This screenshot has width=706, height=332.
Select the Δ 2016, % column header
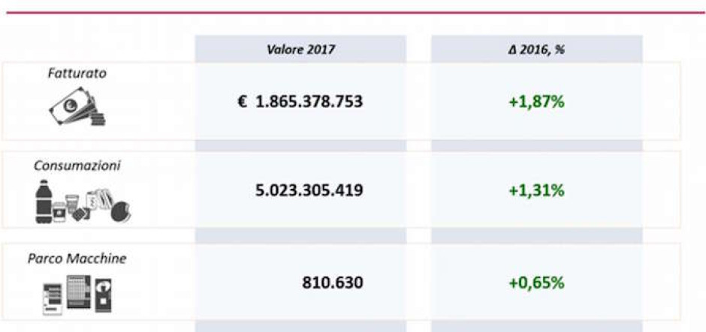(x=536, y=49)
